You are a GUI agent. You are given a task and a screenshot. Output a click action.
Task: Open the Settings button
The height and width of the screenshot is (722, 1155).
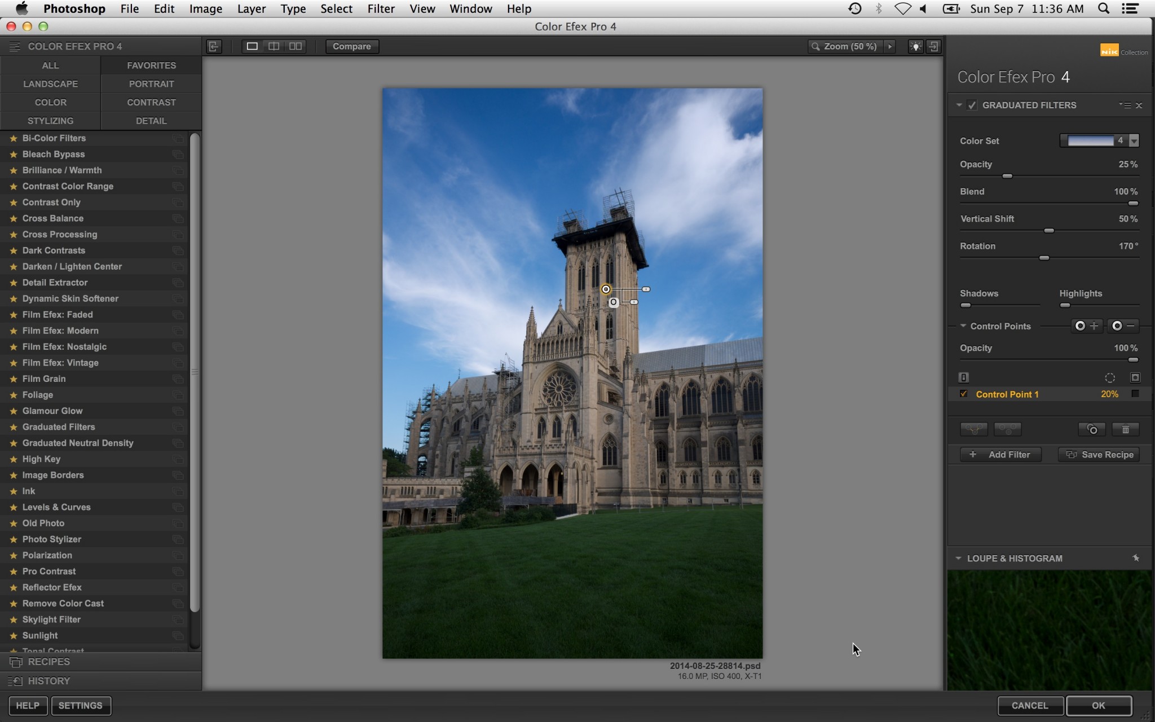pyautogui.click(x=81, y=706)
